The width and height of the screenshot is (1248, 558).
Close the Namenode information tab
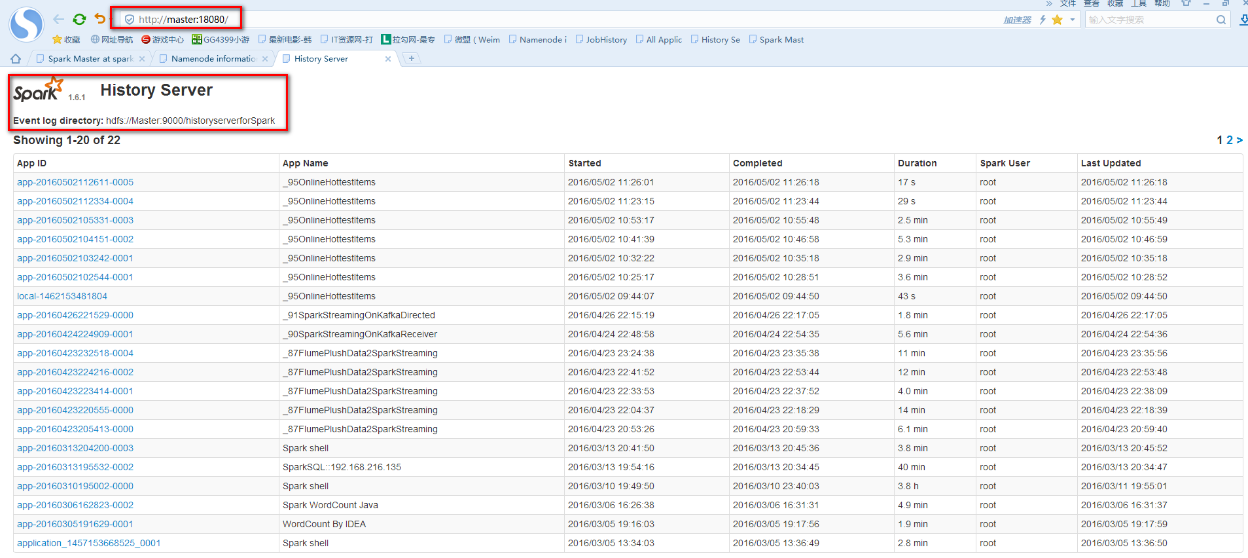pos(265,59)
